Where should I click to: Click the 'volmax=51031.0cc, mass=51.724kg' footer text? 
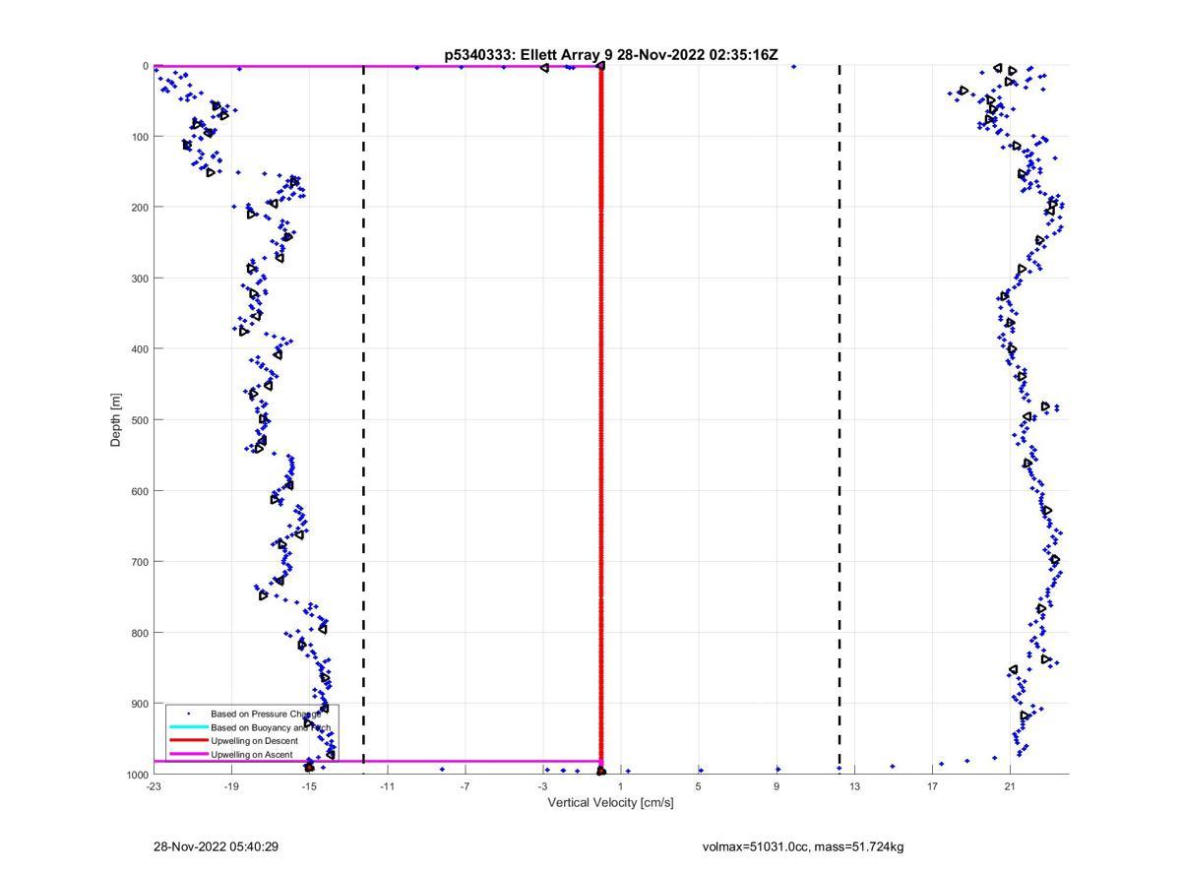803,847
